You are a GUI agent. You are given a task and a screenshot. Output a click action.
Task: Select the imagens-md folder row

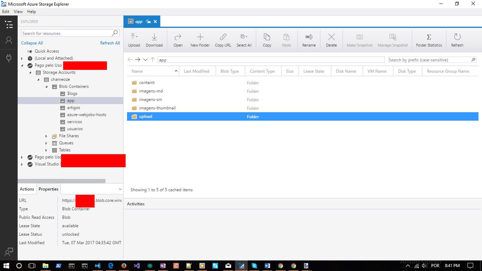tap(302, 91)
